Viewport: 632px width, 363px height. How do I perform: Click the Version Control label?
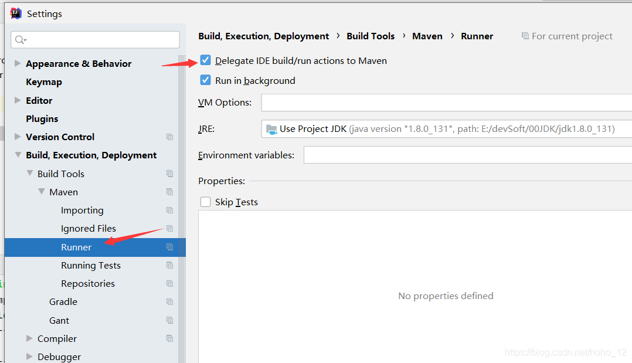(60, 137)
